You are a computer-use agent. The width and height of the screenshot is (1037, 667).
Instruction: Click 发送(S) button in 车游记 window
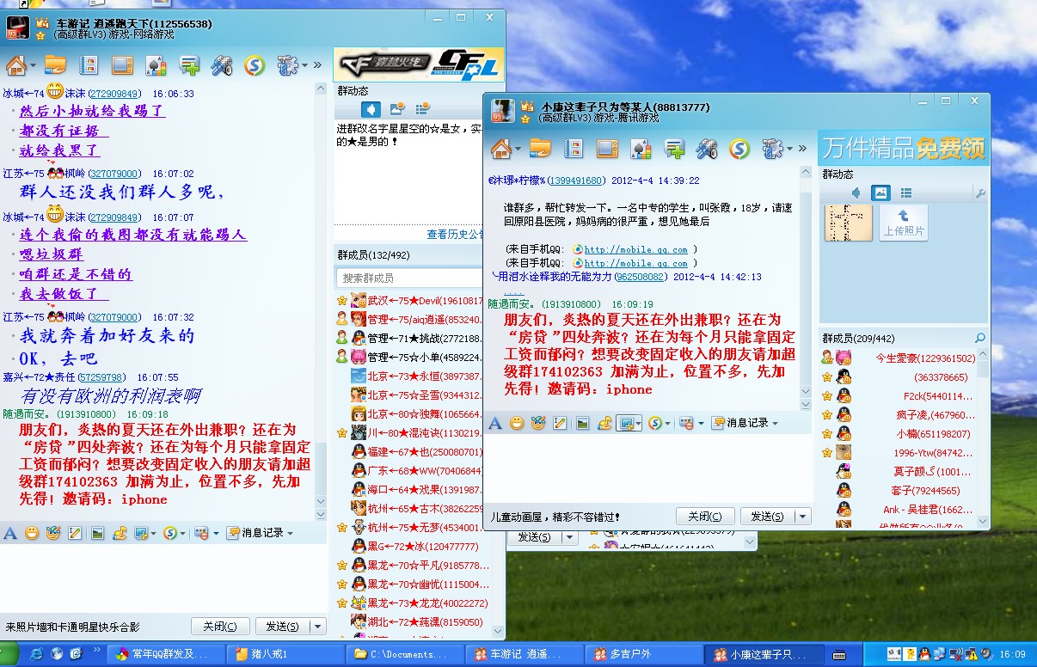(283, 627)
